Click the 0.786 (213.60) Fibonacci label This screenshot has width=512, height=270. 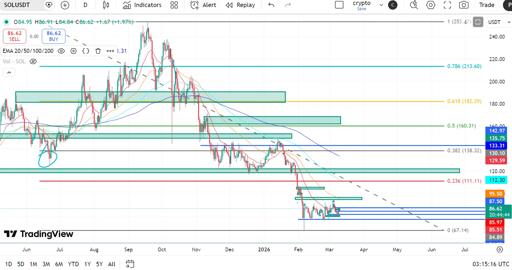click(x=464, y=66)
